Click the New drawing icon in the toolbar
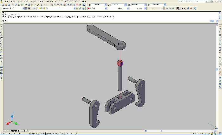This screenshot has width=222, height=135. click(x=3, y=5)
